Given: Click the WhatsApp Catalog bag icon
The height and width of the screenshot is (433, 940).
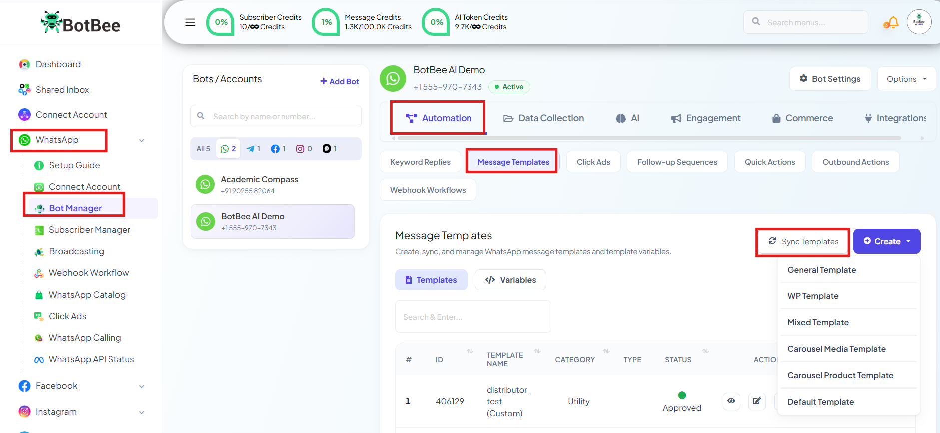Looking at the screenshot, I should [39, 295].
